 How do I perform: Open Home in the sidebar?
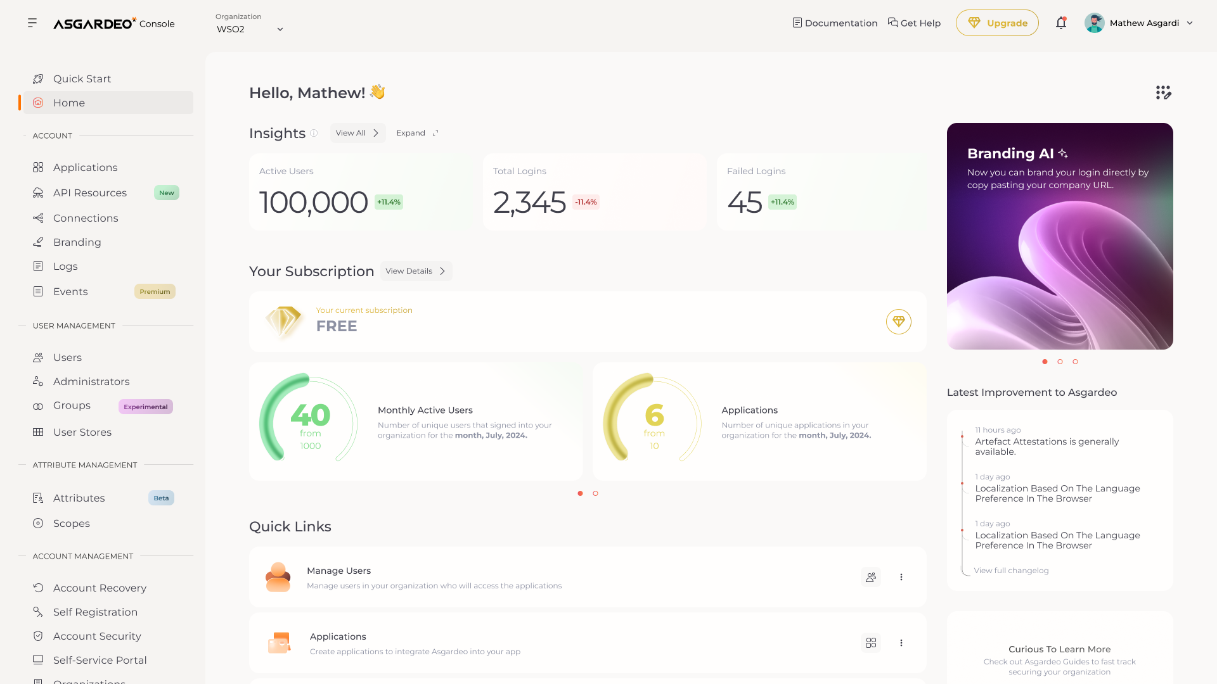(x=108, y=103)
